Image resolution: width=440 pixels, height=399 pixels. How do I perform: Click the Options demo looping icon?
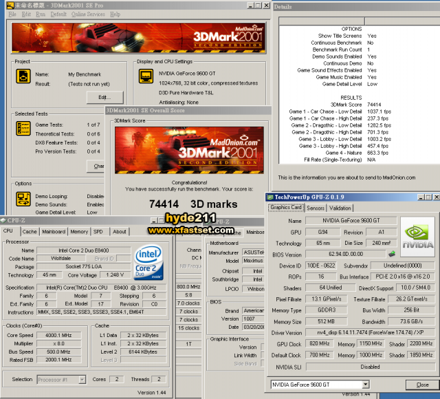click(x=23, y=199)
